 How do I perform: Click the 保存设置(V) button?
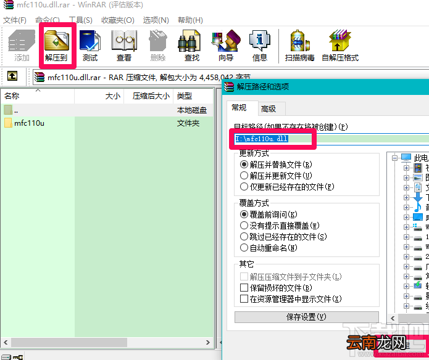(x=306, y=317)
